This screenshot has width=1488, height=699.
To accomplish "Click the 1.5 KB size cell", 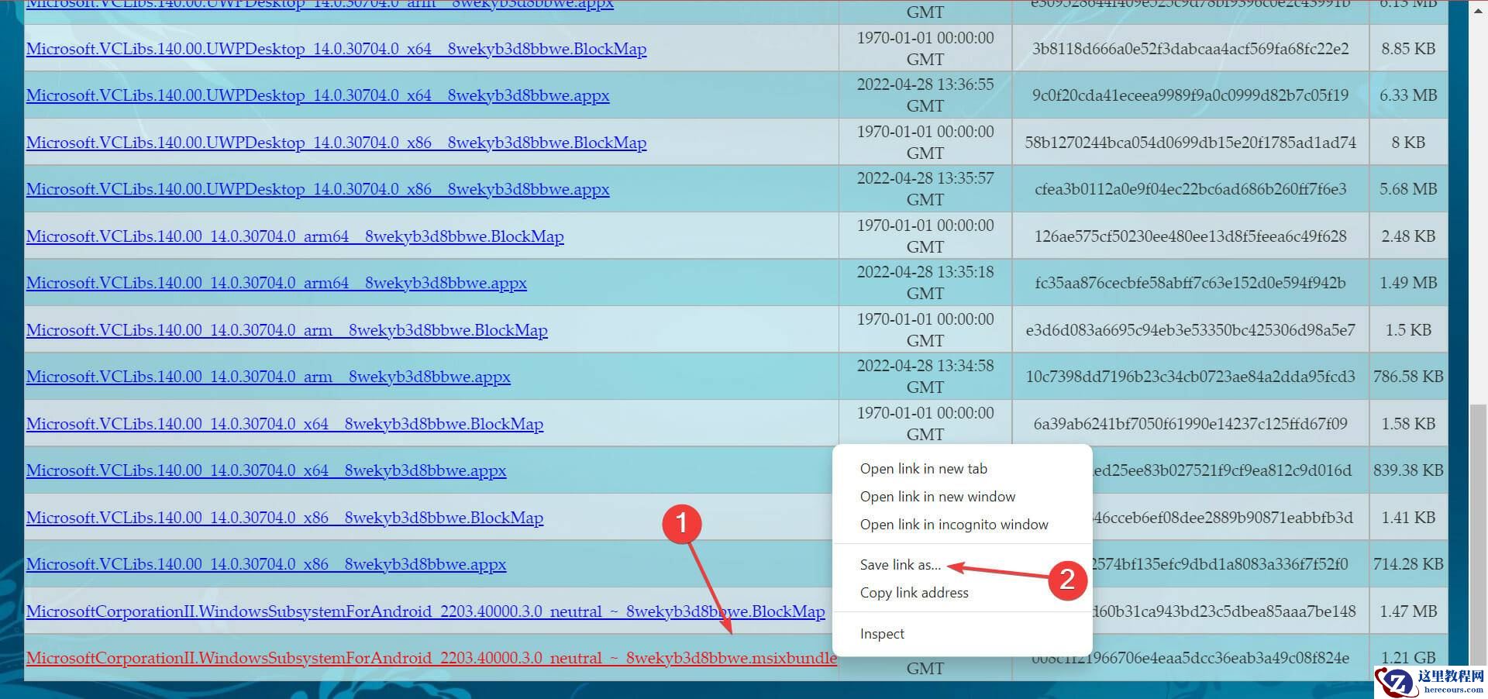I will [x=1408, y=330].
